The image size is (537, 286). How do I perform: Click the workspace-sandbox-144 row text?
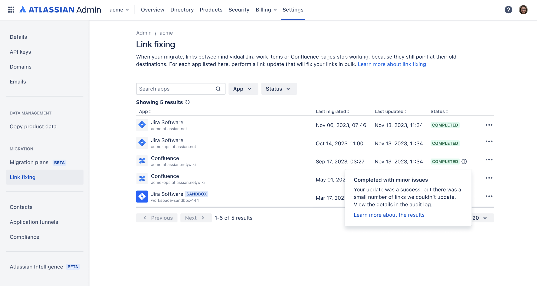[175, 200]
